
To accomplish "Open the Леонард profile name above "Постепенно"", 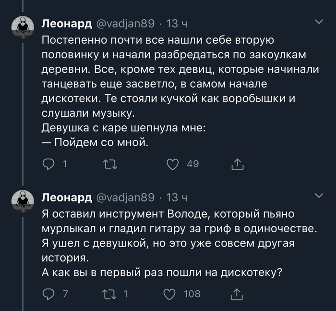I will [67, 23].
